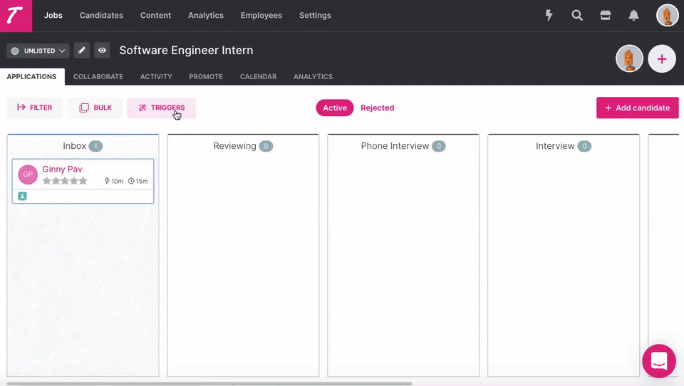This screenshot has height=386, width=684.
Task: Click the Teamtailor logo icon
Action: [16, 15]
